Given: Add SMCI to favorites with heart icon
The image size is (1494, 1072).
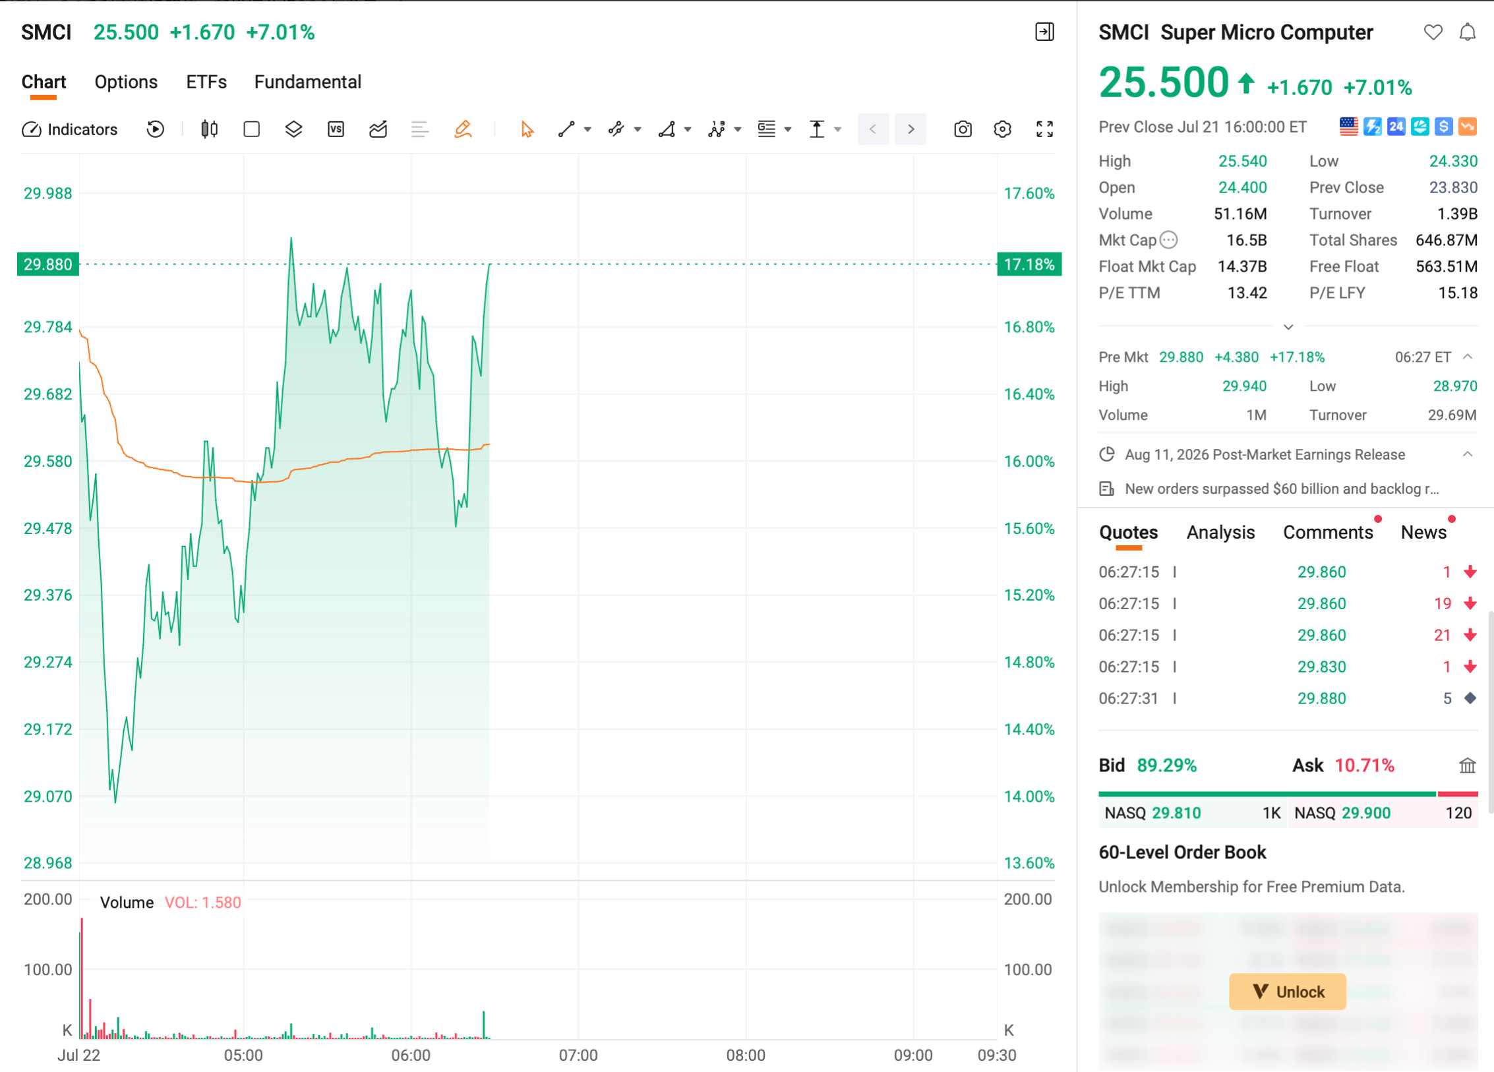Looking at the screenshot, I should [x=1433, y=32].
